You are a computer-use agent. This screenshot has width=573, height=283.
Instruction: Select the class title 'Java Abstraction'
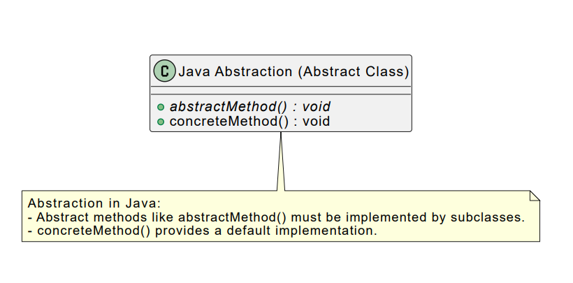[222, 71]
